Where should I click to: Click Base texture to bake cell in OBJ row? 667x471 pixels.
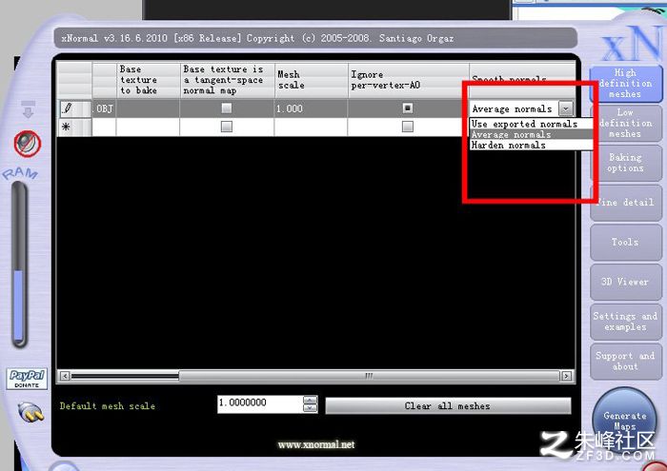pyautogui.click(x=148, y=108)
